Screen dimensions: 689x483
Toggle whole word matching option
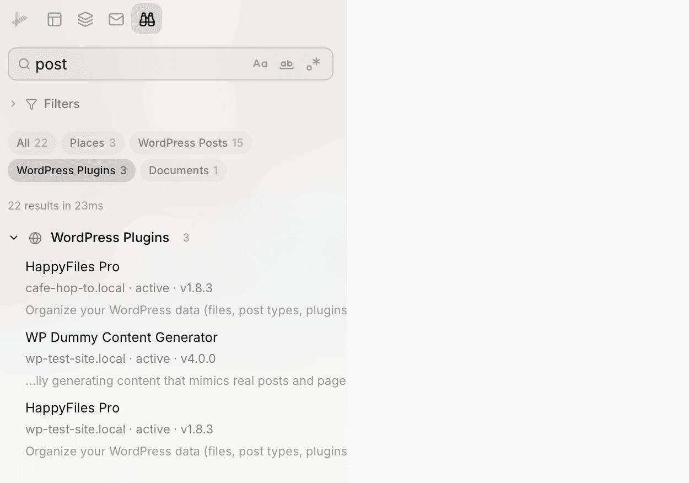click(x=286, y=63)
